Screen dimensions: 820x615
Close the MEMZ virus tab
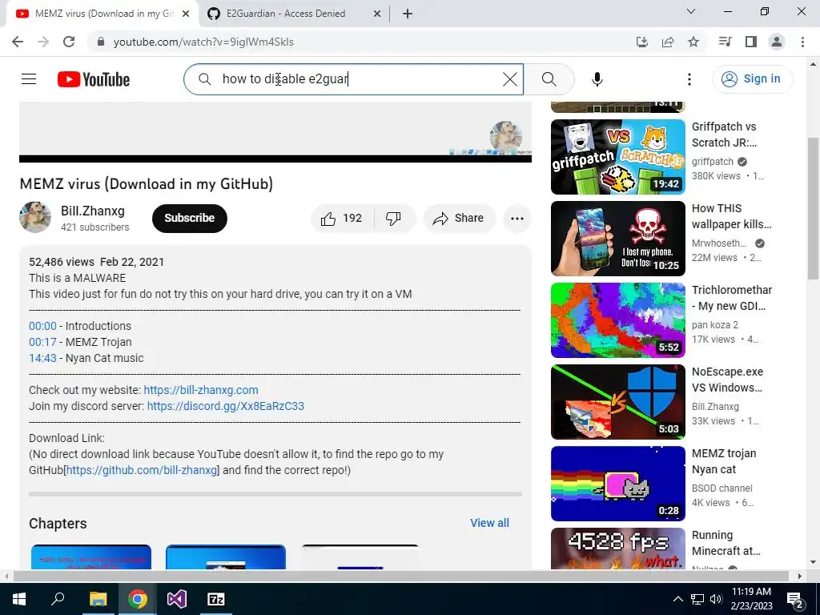186,14
